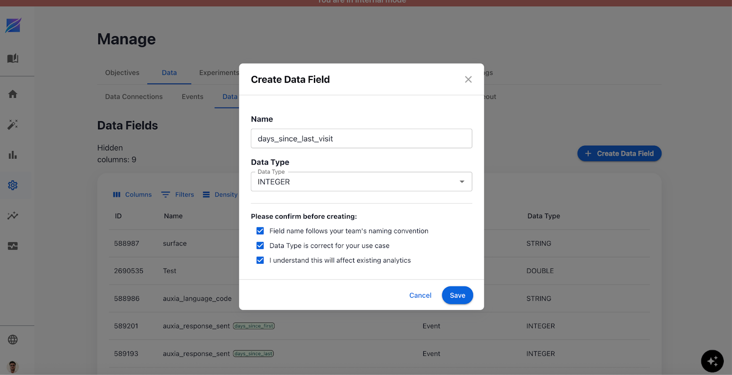
Task: Click the Data Type dropdown arrow
Action: (462, 182)
